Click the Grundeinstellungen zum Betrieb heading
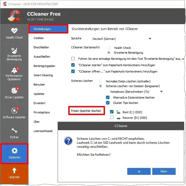The height and width of the screenshot is (186, 186). pyautogui.click(x=105, y=29)
